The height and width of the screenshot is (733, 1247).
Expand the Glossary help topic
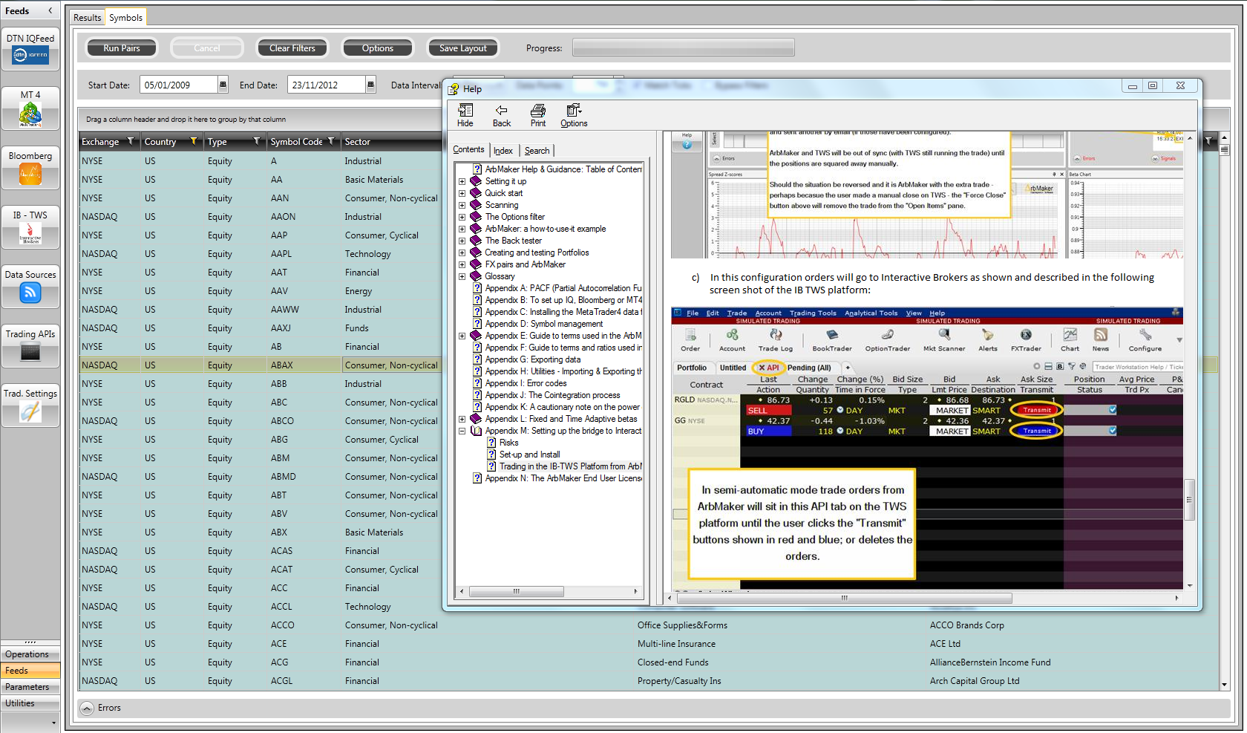click(x=462, y=276)
